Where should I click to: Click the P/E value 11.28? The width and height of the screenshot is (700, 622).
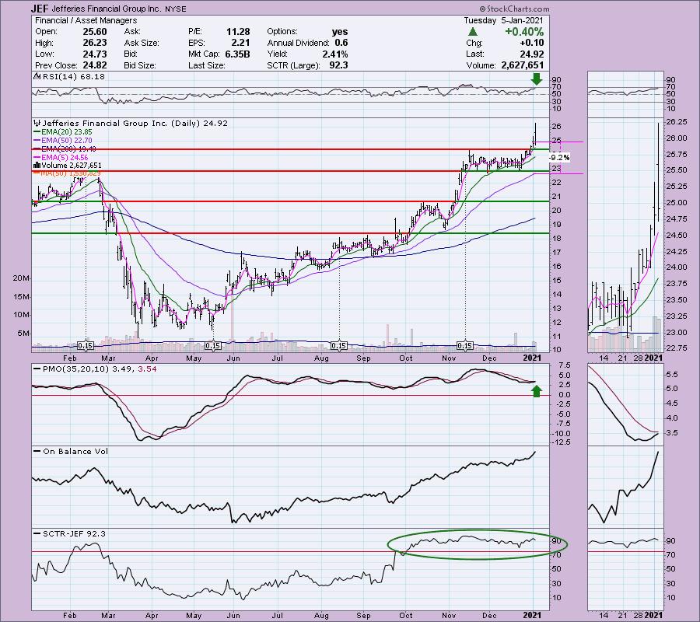point(238,32)
